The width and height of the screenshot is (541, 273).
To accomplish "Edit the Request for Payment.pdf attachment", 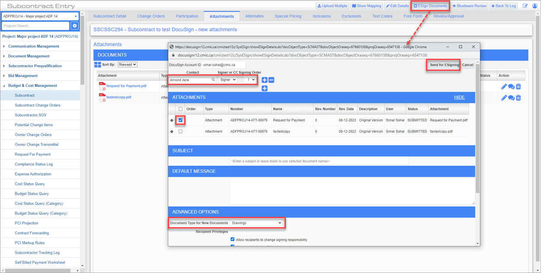I will click(504, 86).
